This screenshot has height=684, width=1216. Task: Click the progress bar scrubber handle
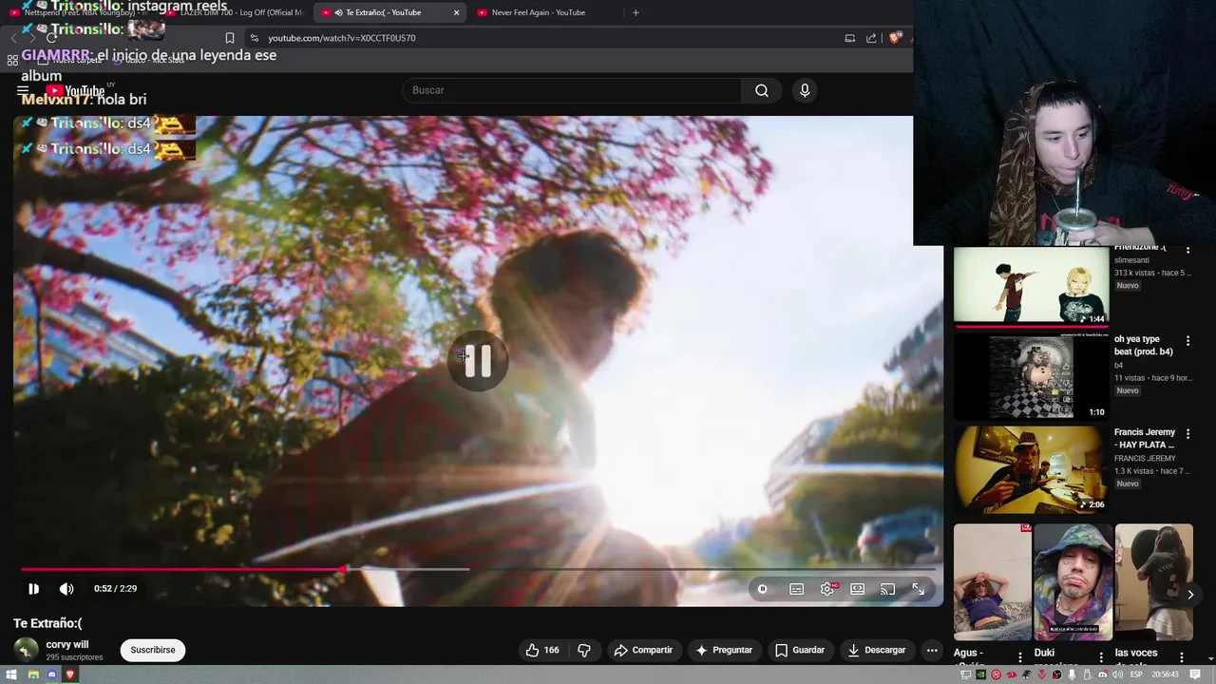click(x=343, y=570)
